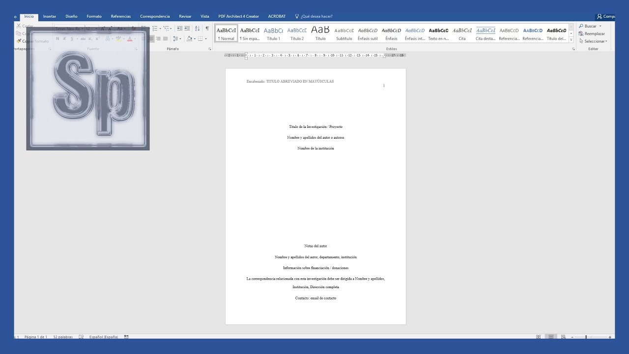
Task: Click the proofing check icon in status bar
Action: (81, 337)
